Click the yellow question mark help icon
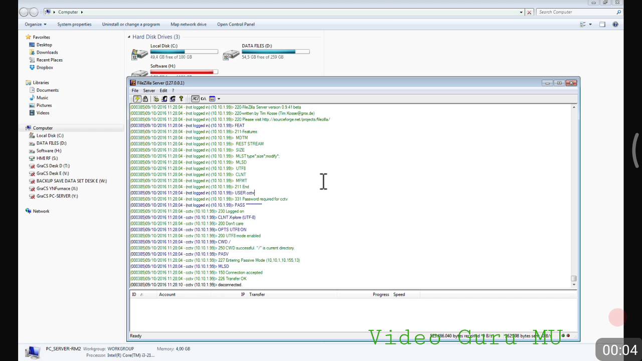642x361 pixels. [x=181, y=99]
